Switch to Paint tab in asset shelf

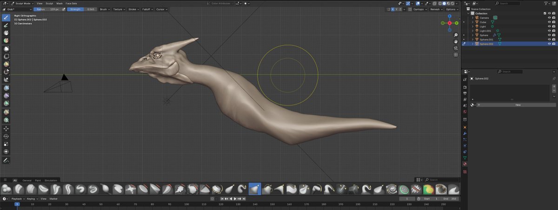point(38,180)
